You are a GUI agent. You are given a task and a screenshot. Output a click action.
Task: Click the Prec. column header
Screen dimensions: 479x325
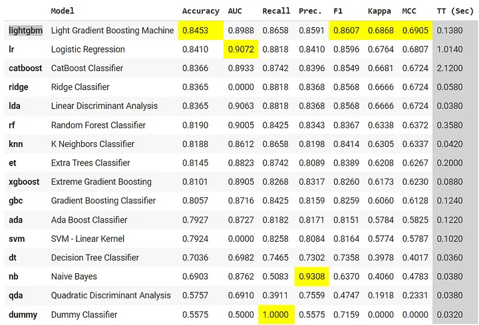tap(310, 11)
